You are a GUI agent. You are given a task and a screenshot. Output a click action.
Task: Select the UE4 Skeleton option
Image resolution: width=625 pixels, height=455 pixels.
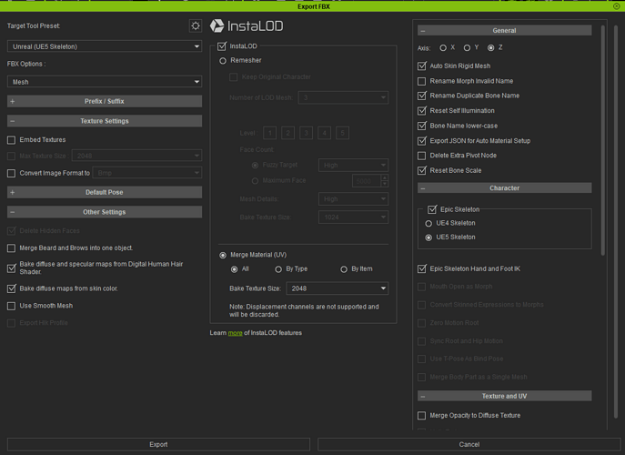(x=428, y=223)
